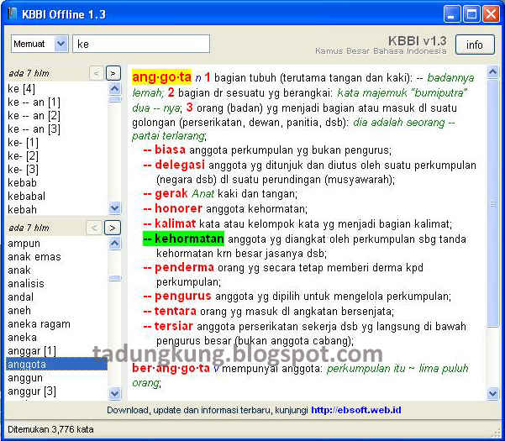Go to previous page of upper word list
The height and width of the screenshot is (441, 505).
tap(97, 73)
